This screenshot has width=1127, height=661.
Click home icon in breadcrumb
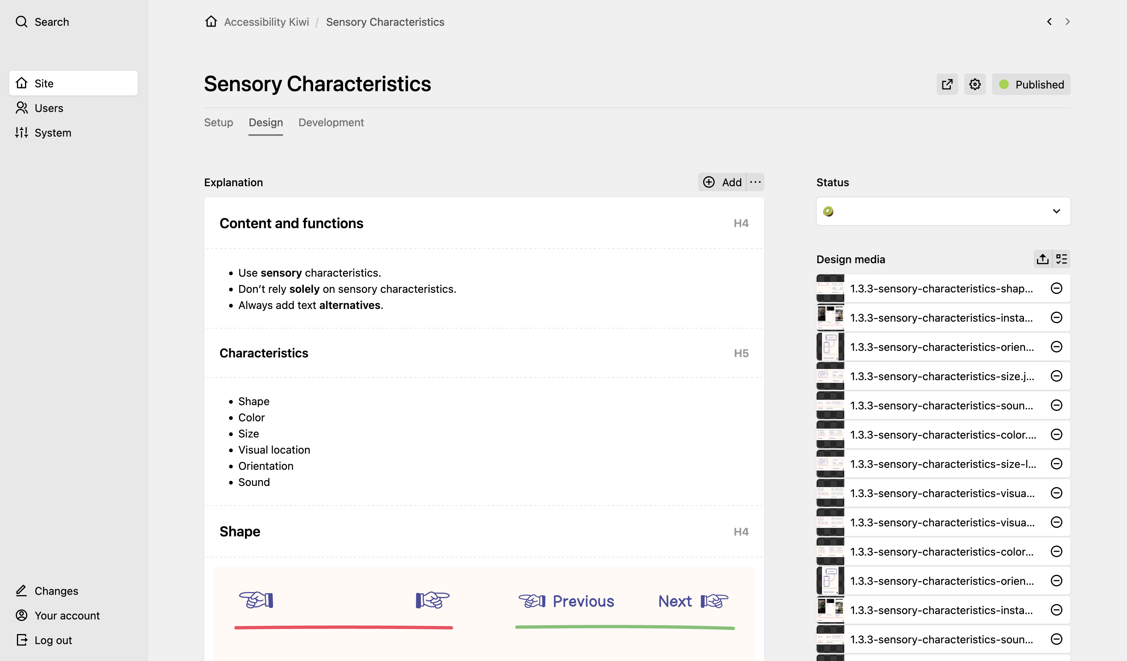click(211, 22)
